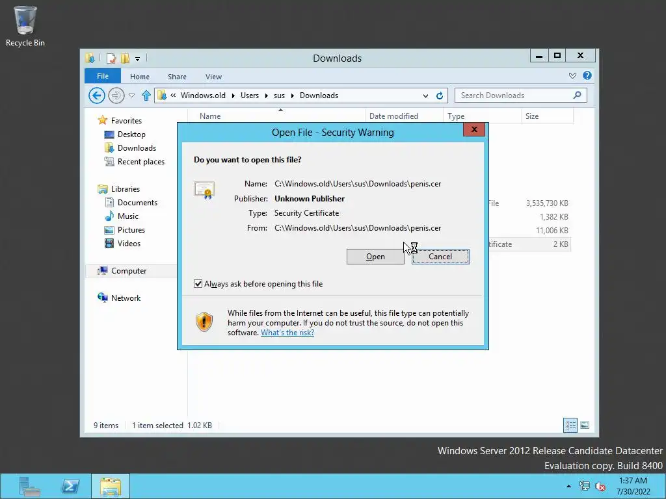Viewport: 666px width, 499px height.
Task: Click Users in the address breadcrumb
Action: [x=250, y=96]
